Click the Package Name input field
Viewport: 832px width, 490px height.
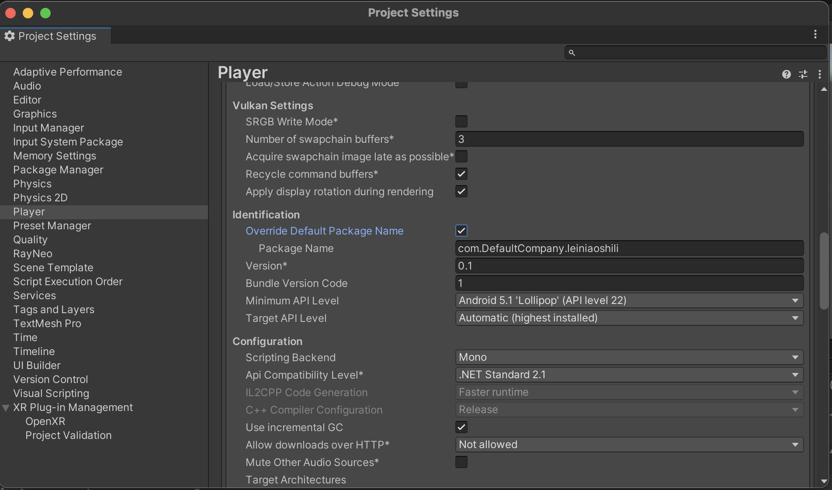tap(629, 248)
